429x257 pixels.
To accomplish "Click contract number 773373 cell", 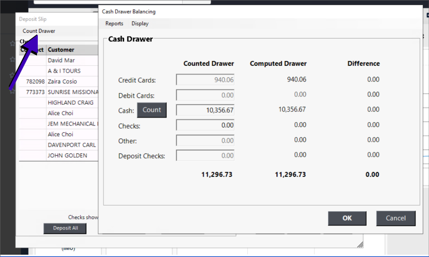I will click(x=35, y=92).
